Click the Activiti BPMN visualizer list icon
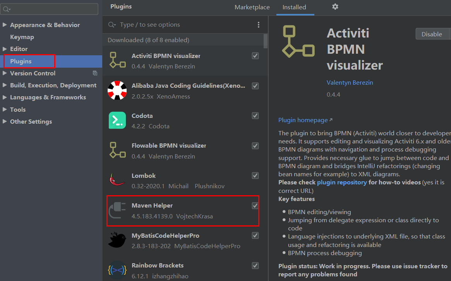451x281 pixels. (117, 60)
